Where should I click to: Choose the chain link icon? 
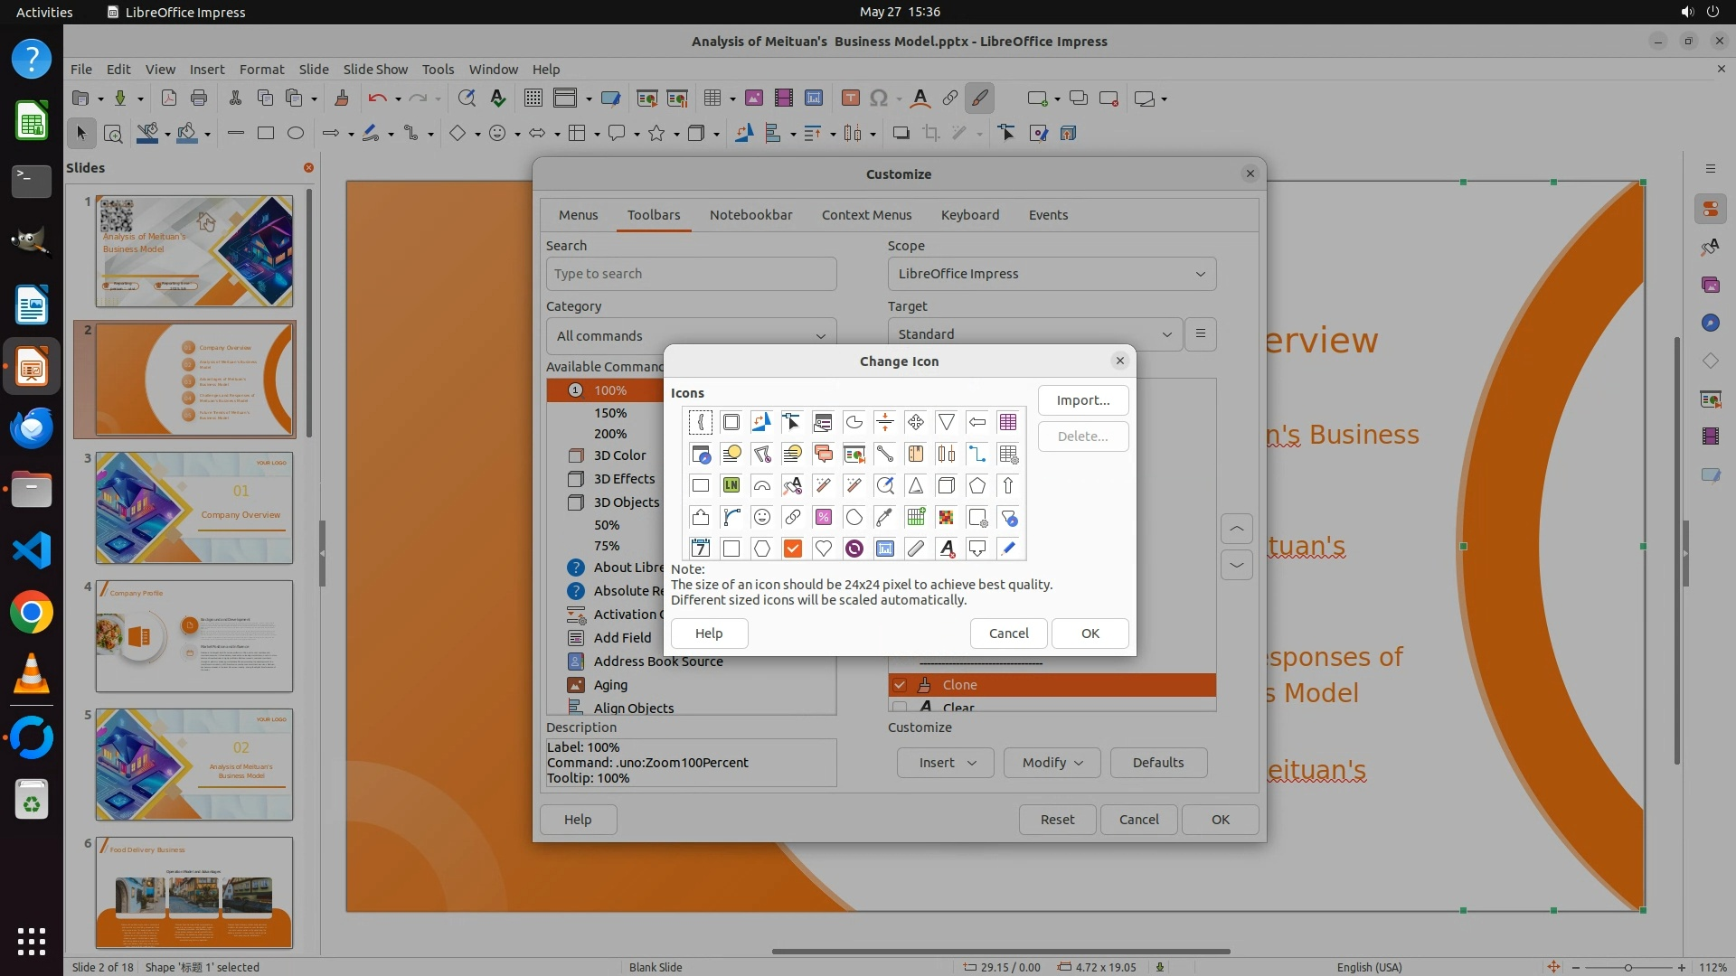pos(793,517)
